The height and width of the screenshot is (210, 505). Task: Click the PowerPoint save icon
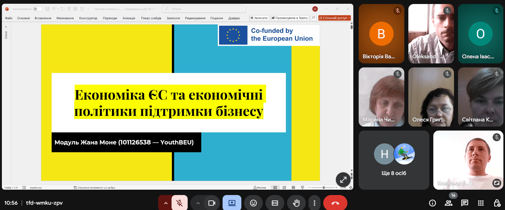(x=48, y=9)
